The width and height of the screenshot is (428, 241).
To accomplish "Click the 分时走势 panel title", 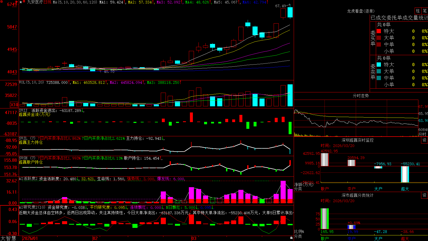I will click(x=361, y=96).
